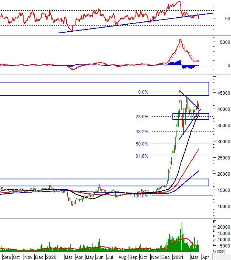Click the 2020 year marker on timeline
231x260 pixels.
(x=51, y=257)
